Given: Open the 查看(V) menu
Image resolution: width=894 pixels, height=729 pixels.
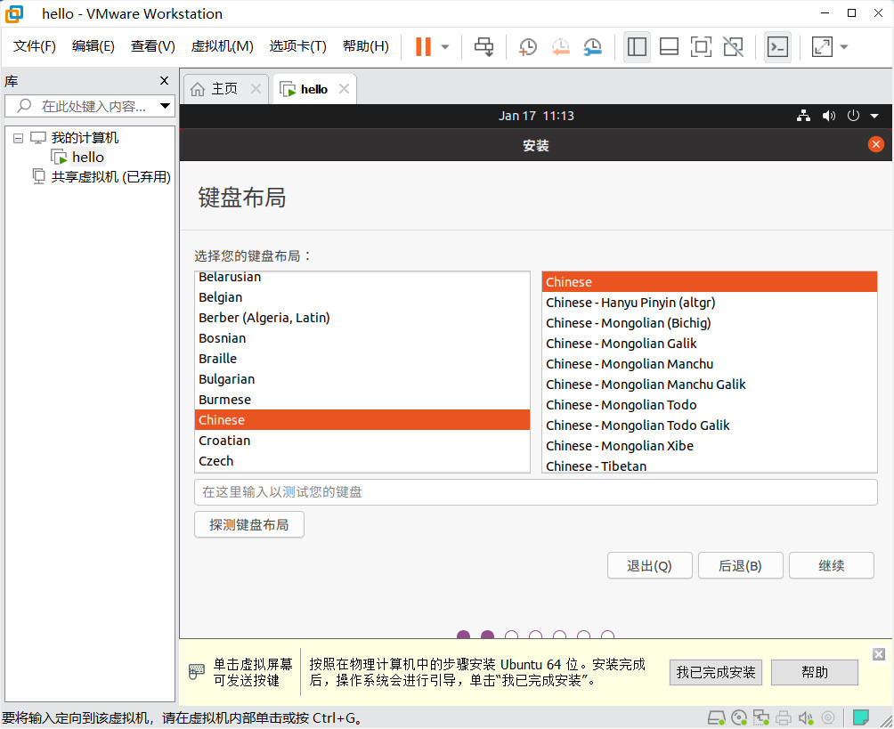Looking at the screenshot, I should coord(152,46).
